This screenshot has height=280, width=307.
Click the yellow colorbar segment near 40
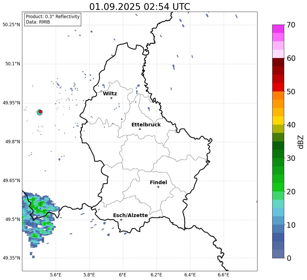tap(278, 120)
